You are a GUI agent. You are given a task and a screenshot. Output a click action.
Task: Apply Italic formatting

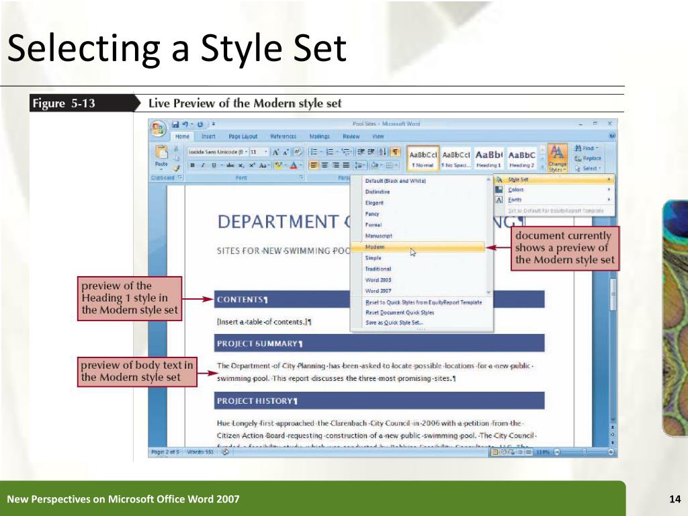click(x=203, y=165)
